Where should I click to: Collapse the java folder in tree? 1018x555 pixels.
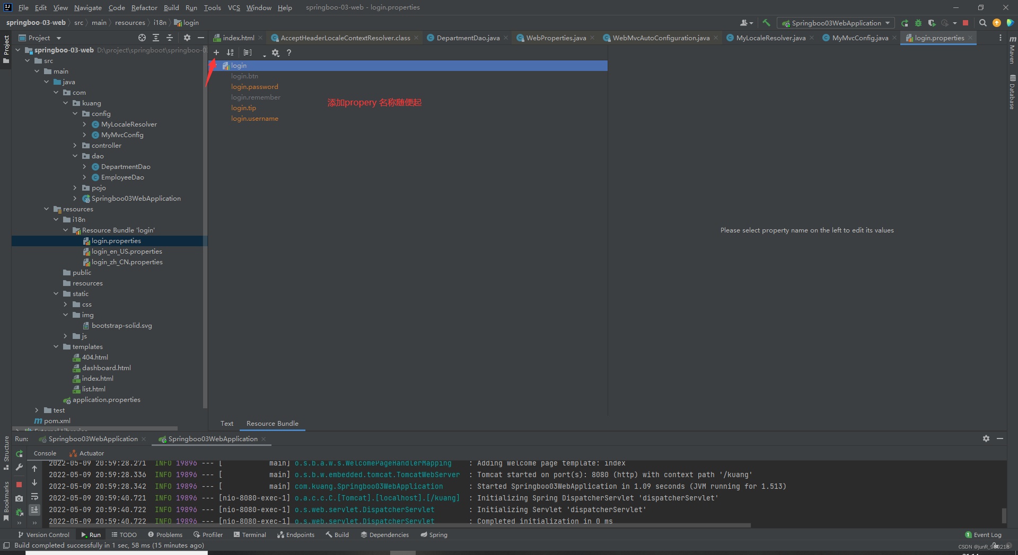tap(47, 82)
